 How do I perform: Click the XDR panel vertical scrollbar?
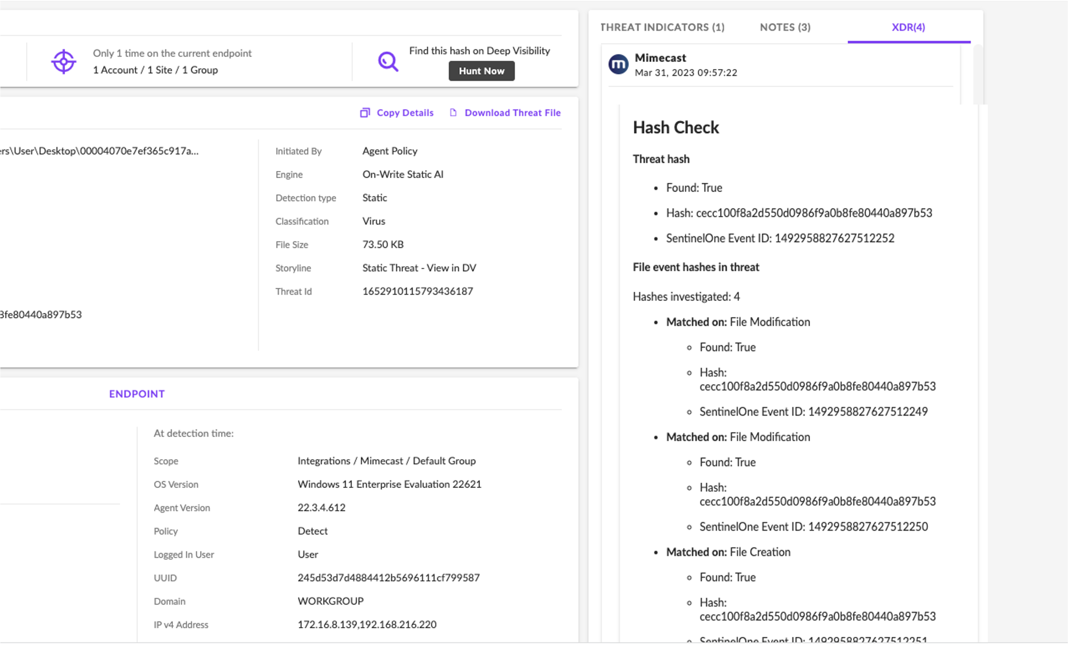[x=978, y=74]
